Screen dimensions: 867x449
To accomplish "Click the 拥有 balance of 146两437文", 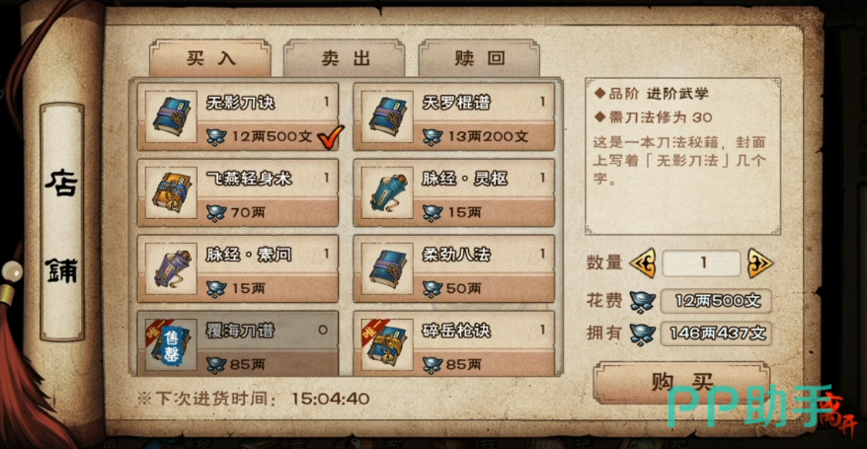I will 716,333.
